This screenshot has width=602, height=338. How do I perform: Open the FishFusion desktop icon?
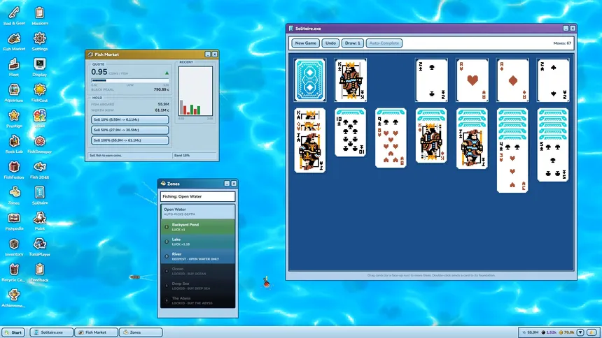14,170
